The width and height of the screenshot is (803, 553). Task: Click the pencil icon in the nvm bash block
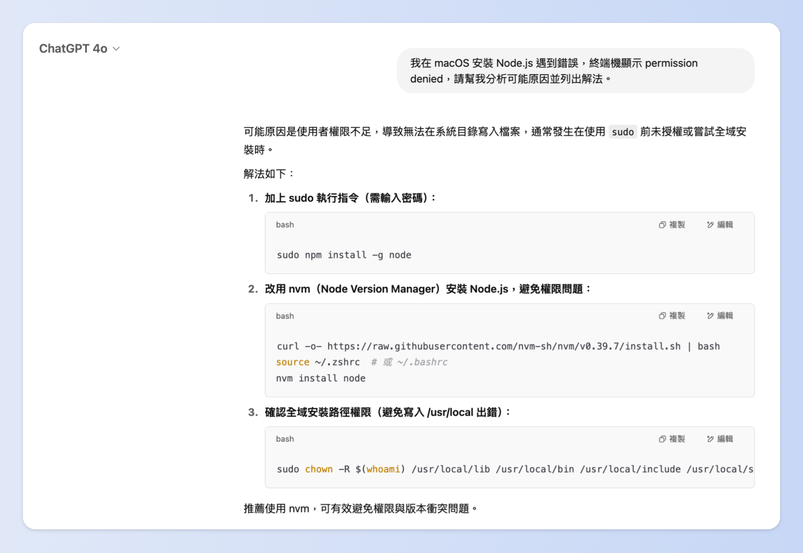tap(710, 316)
